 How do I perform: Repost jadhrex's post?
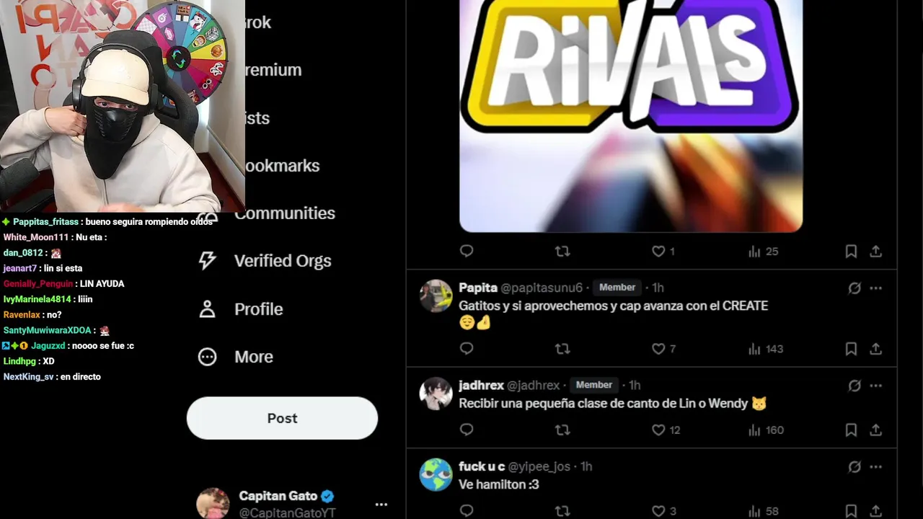pyautogui.click(x=562, y=430)
